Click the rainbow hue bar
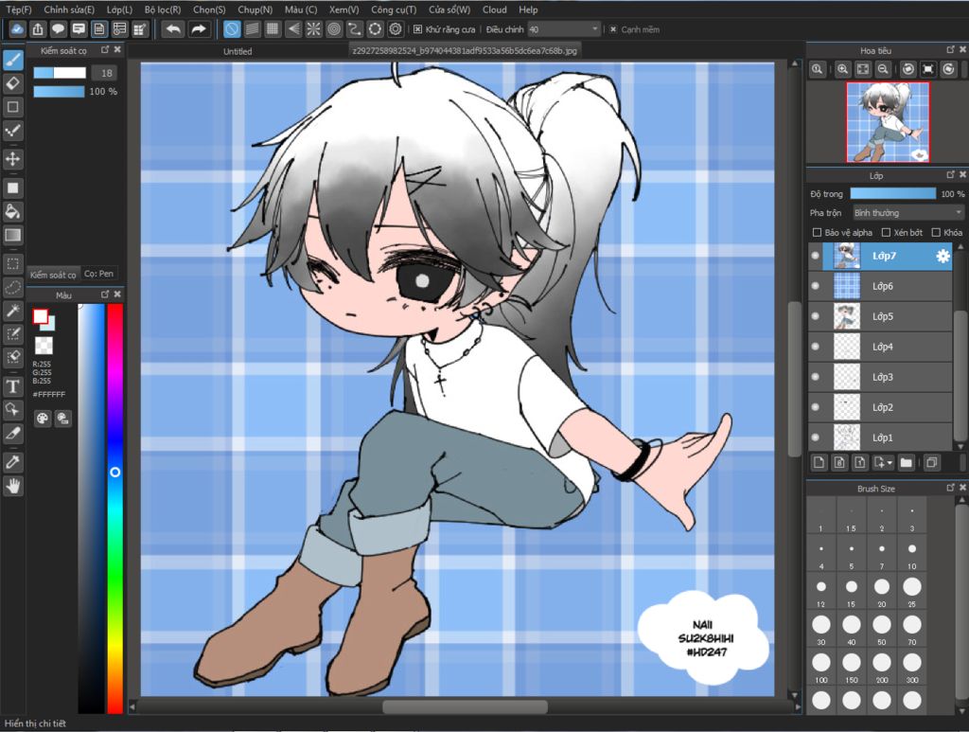Image resolution: width=969 pixels, height=732 pixels. 115,509
